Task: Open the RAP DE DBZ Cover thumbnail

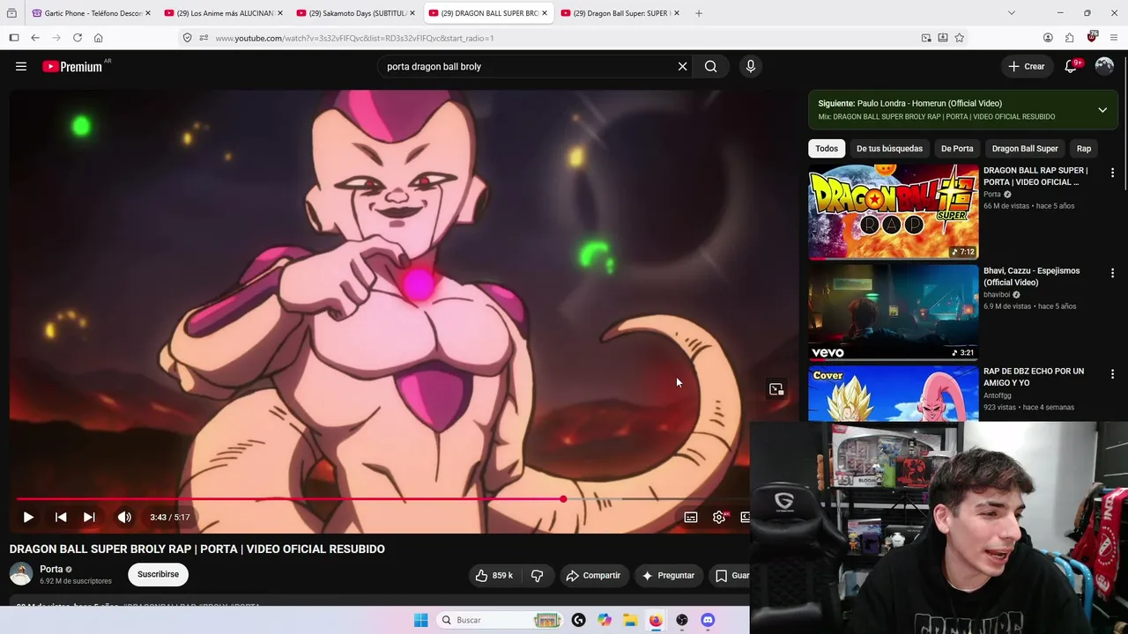Action: tap(894, 394)
